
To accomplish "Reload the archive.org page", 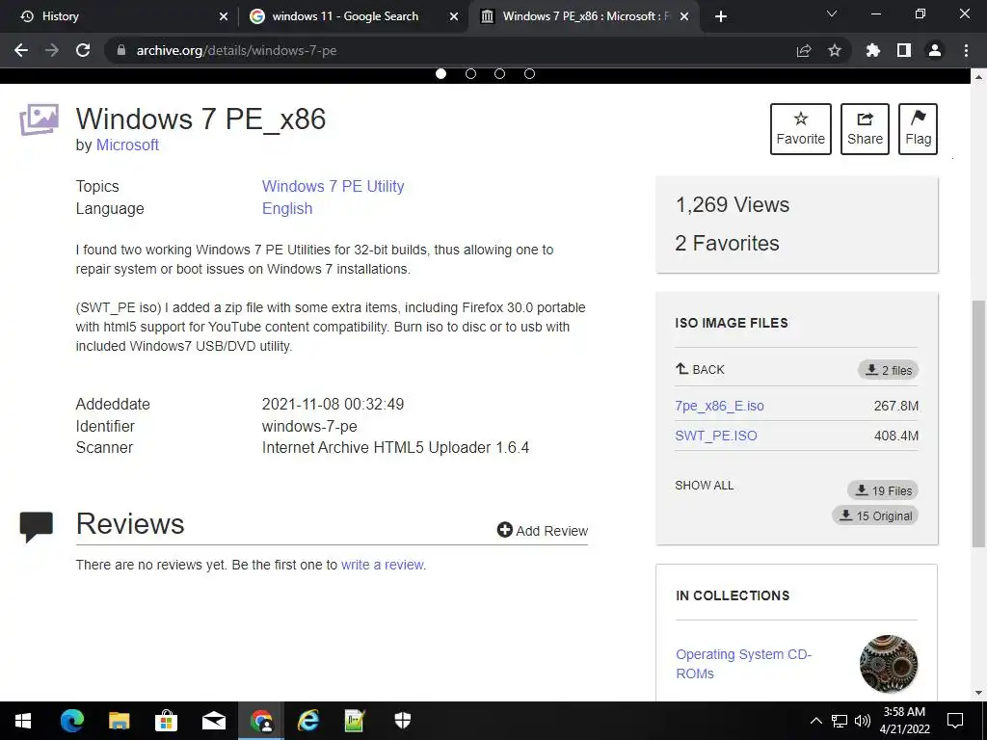I will point(83,50).
